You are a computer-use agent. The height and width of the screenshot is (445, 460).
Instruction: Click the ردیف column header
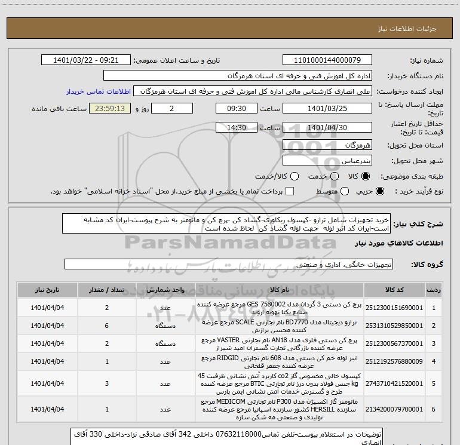pos(433,290)
